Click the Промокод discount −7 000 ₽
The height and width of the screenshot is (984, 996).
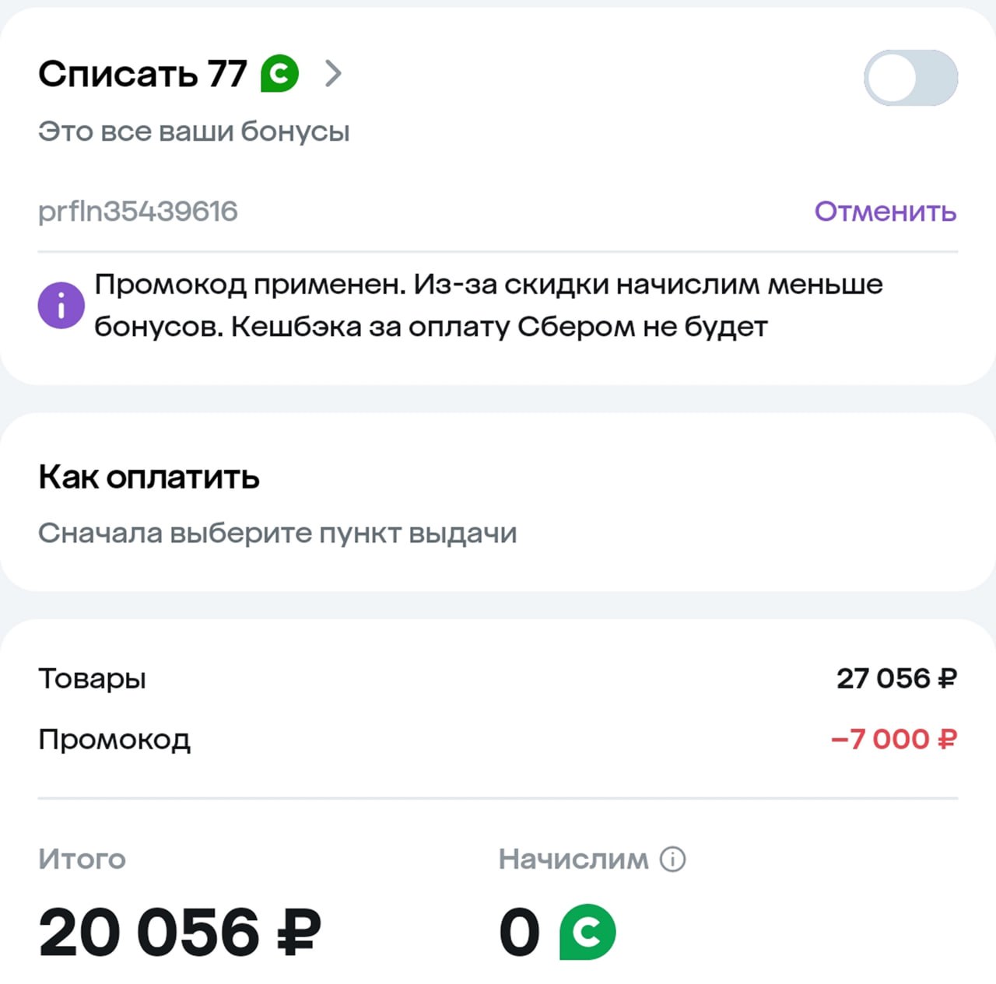(893, 739)
